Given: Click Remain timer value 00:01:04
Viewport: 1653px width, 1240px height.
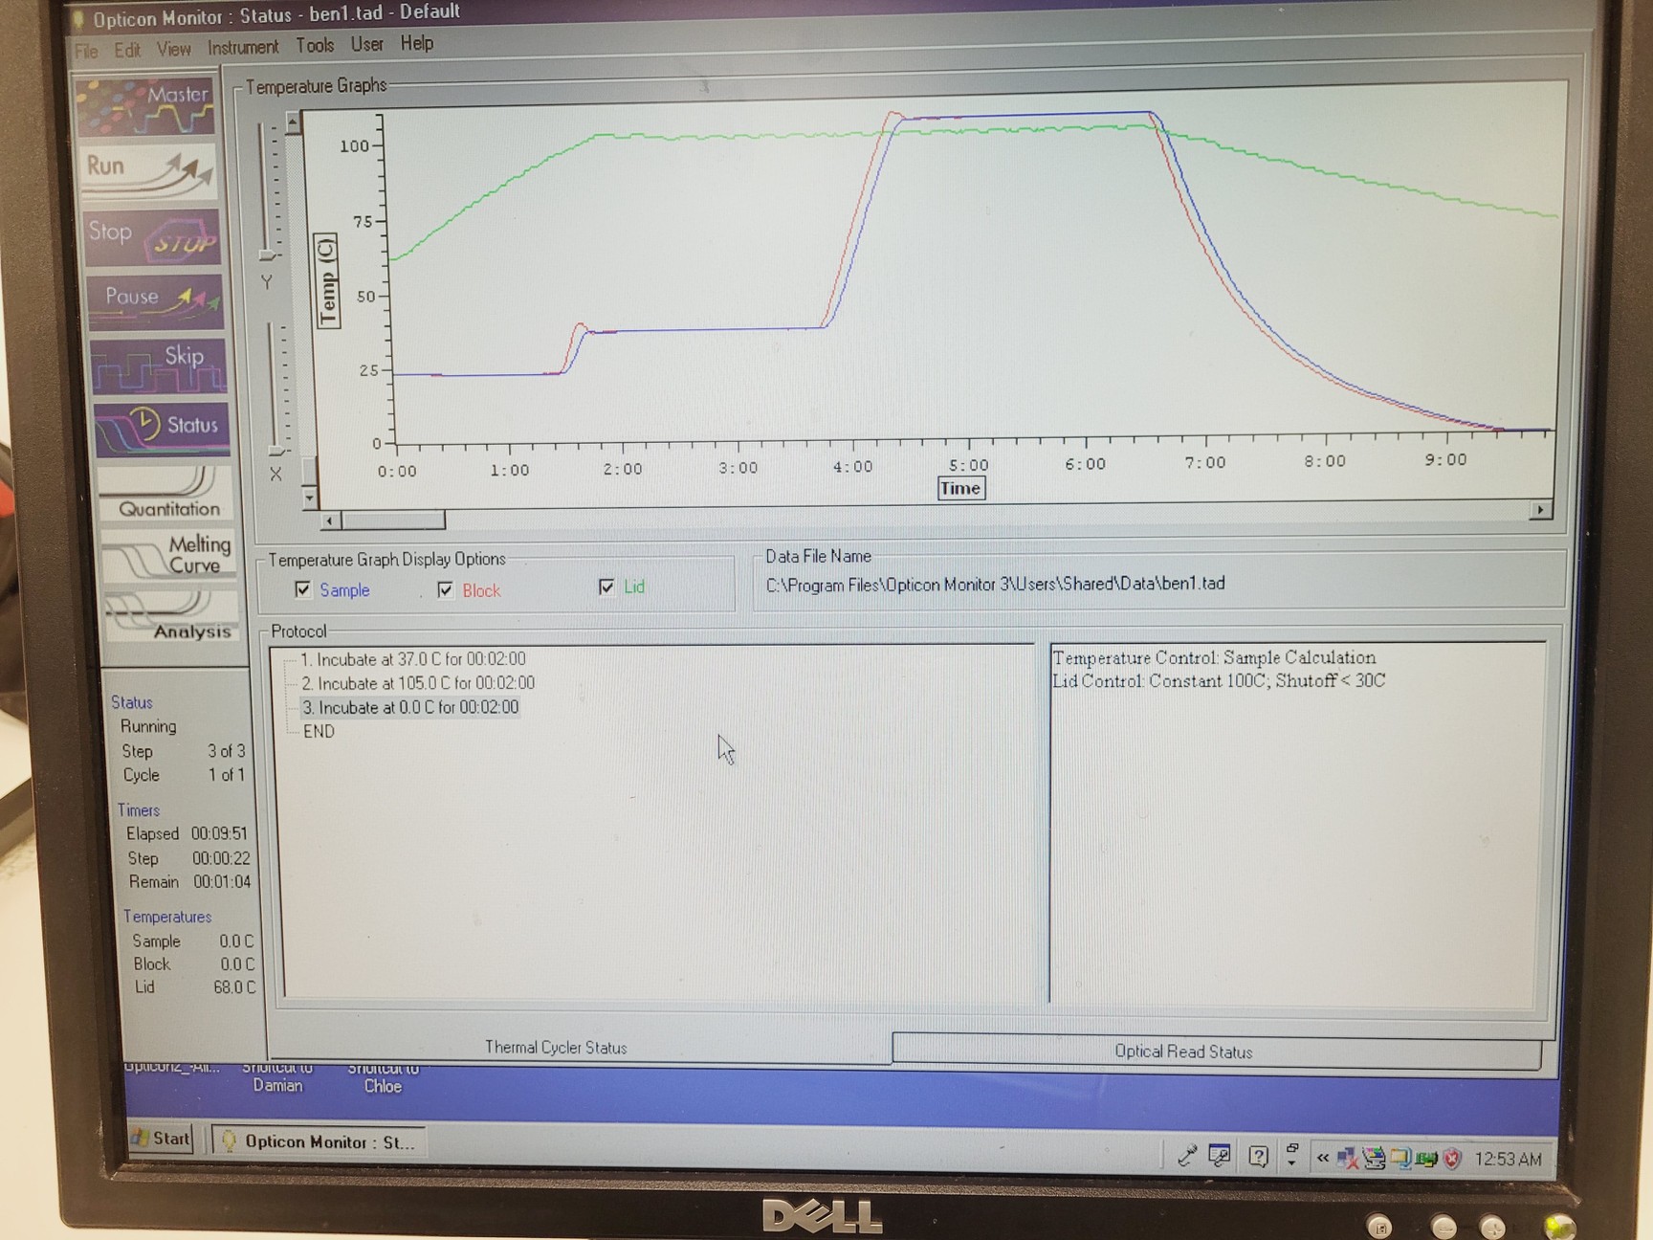Looking at the screenshot, I should (x=222, y=881).
